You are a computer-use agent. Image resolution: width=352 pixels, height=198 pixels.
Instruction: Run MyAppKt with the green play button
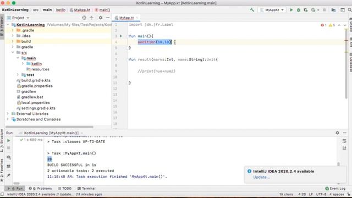[291, 10]
